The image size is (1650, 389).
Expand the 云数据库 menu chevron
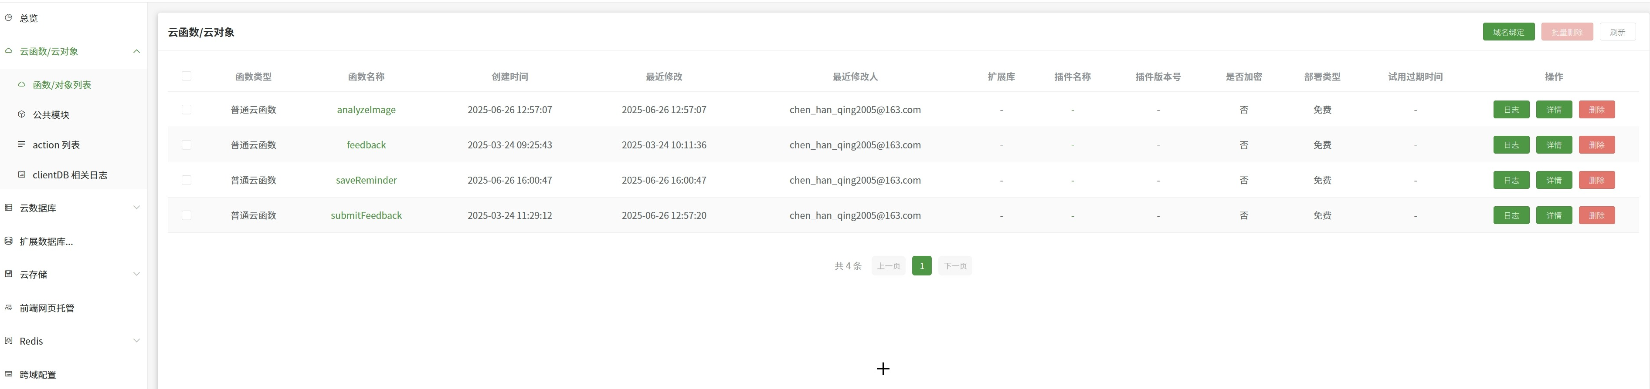pos(136,207)
